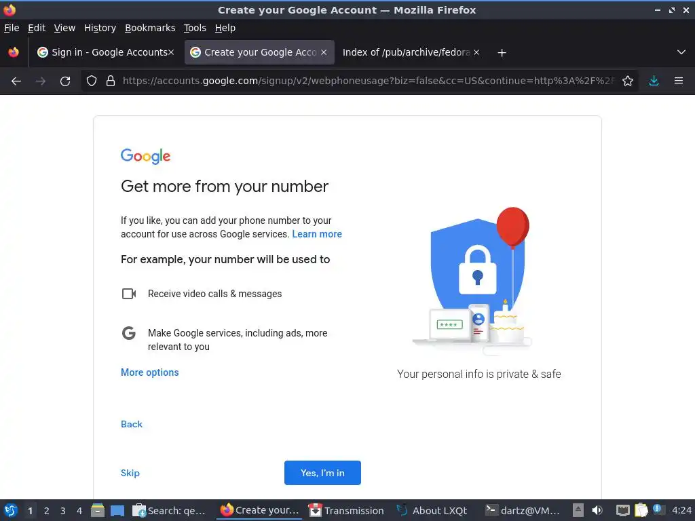This screenshot has width=695, height=521.
Task: Skip adding the phone number
Action: [130, 473]
